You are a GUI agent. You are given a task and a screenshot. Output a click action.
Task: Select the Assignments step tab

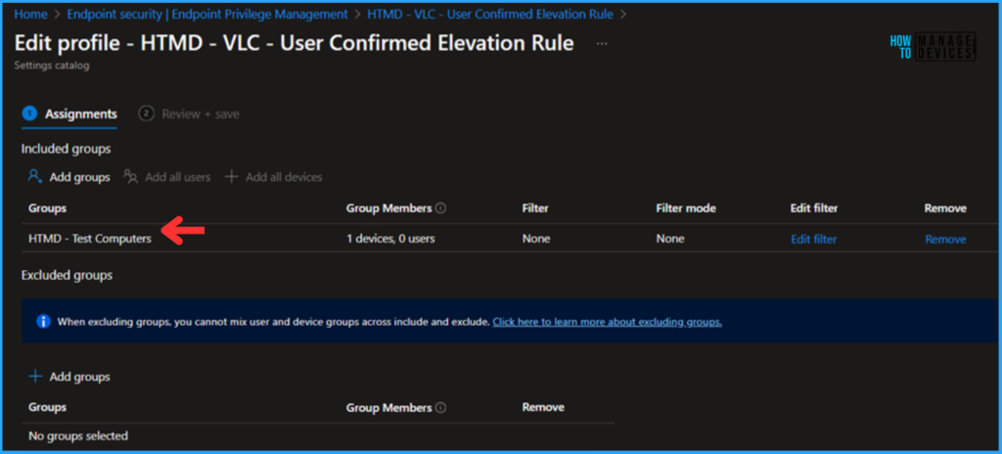pos(69,113)
